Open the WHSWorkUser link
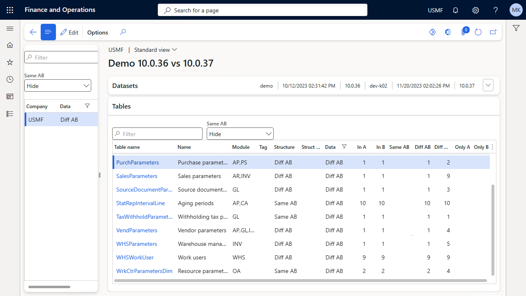Screen dimensions: 526x296 pos(135,257)
